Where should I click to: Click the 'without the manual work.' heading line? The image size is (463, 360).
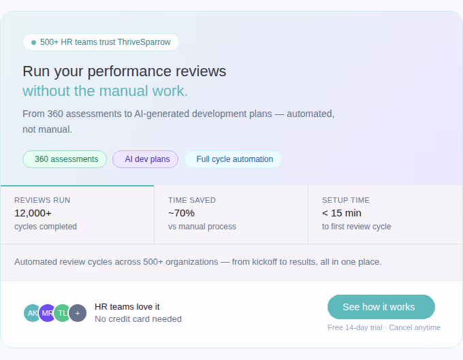[105, 91]
